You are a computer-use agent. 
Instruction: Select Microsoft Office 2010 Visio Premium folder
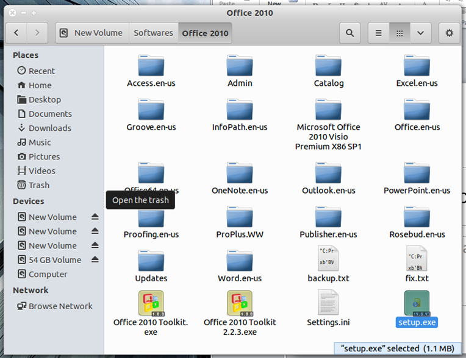328,110
